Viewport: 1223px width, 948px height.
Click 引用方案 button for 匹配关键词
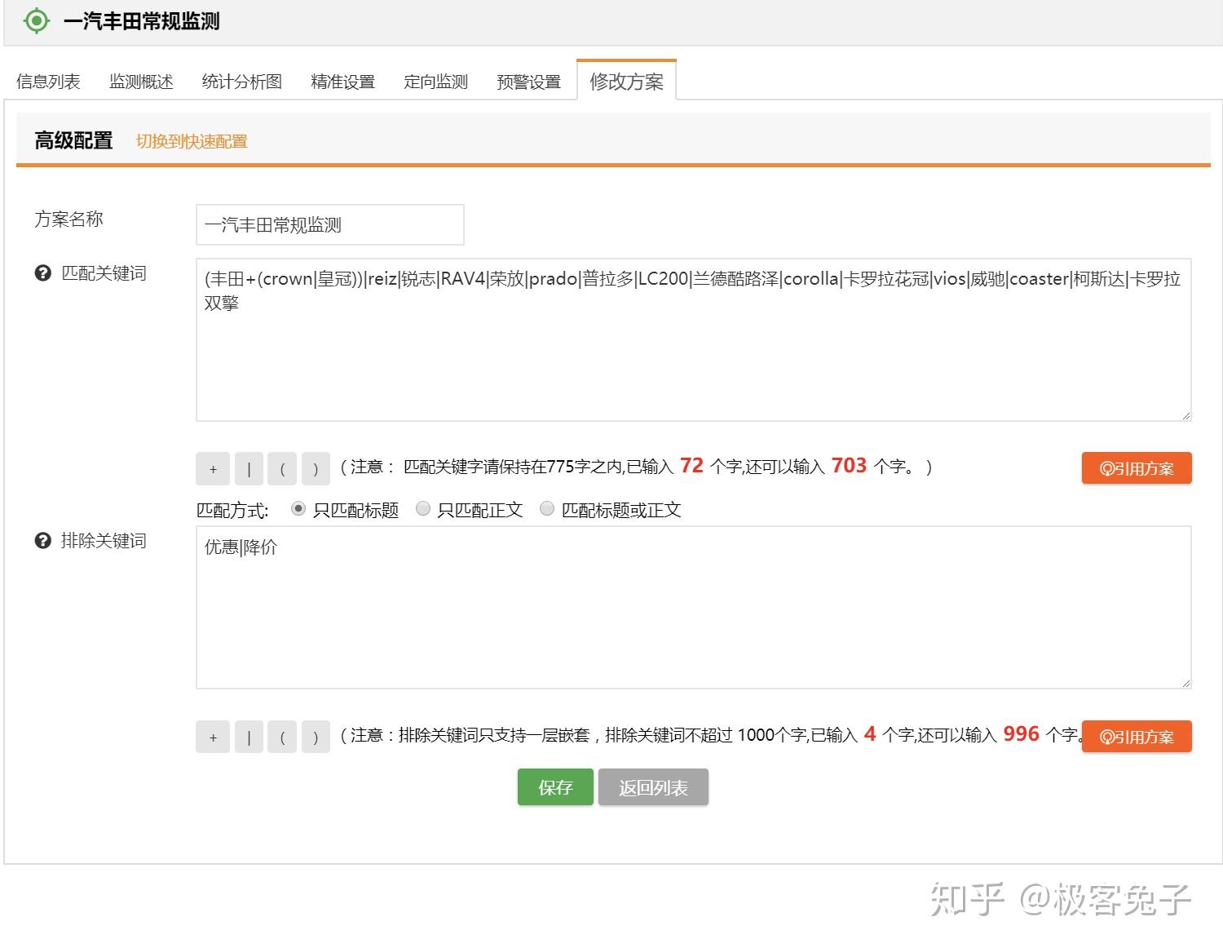[1137, 468]
